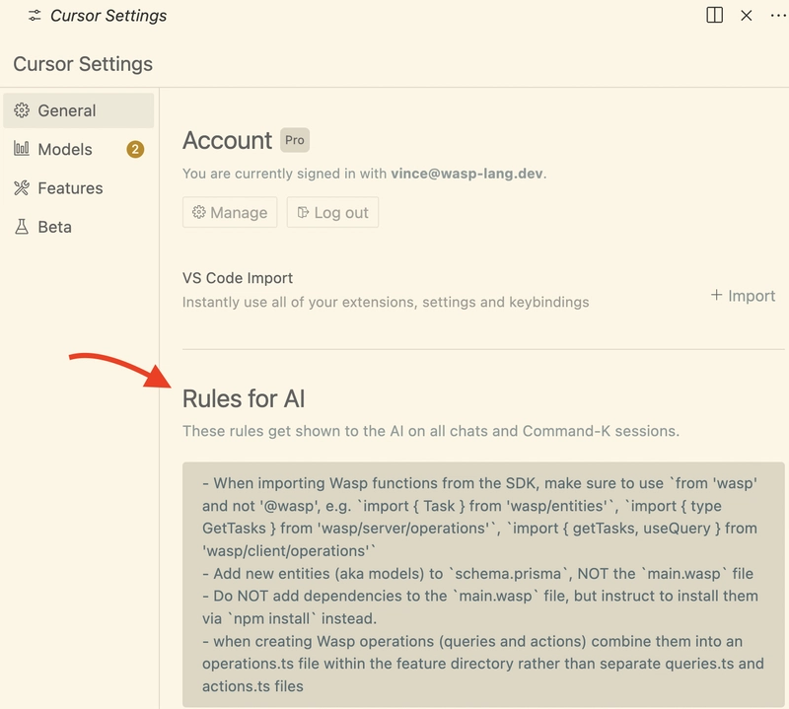Screen dimensions: 789x709
Task: Go to the Beta settings section
Action: (79, 227)
